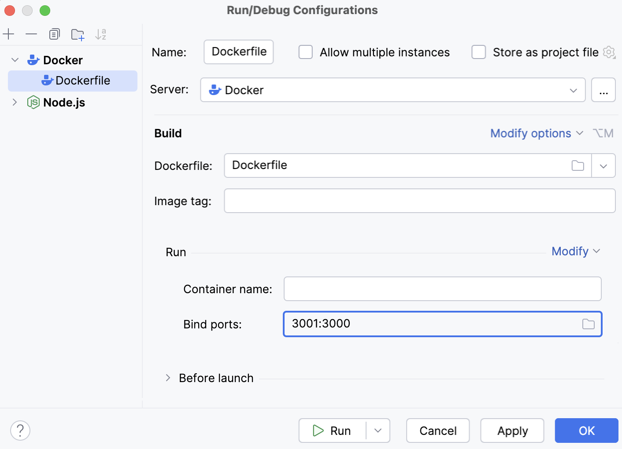Open the help question mark button
Viewport: 622px width, 449px height.
20,431
